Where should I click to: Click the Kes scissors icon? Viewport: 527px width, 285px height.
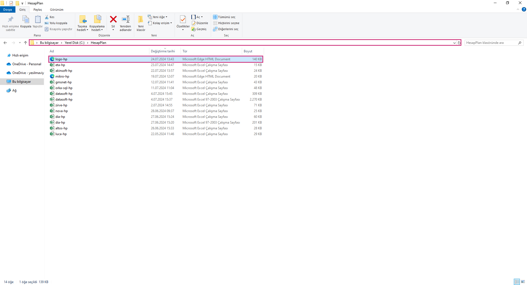[47, 17]
